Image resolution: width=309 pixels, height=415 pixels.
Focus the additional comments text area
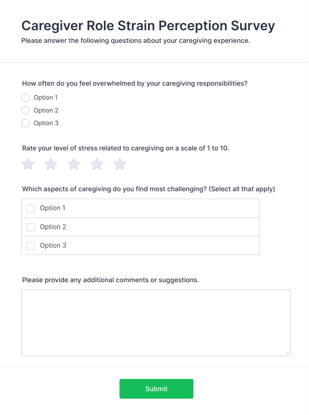click(156, 323)
